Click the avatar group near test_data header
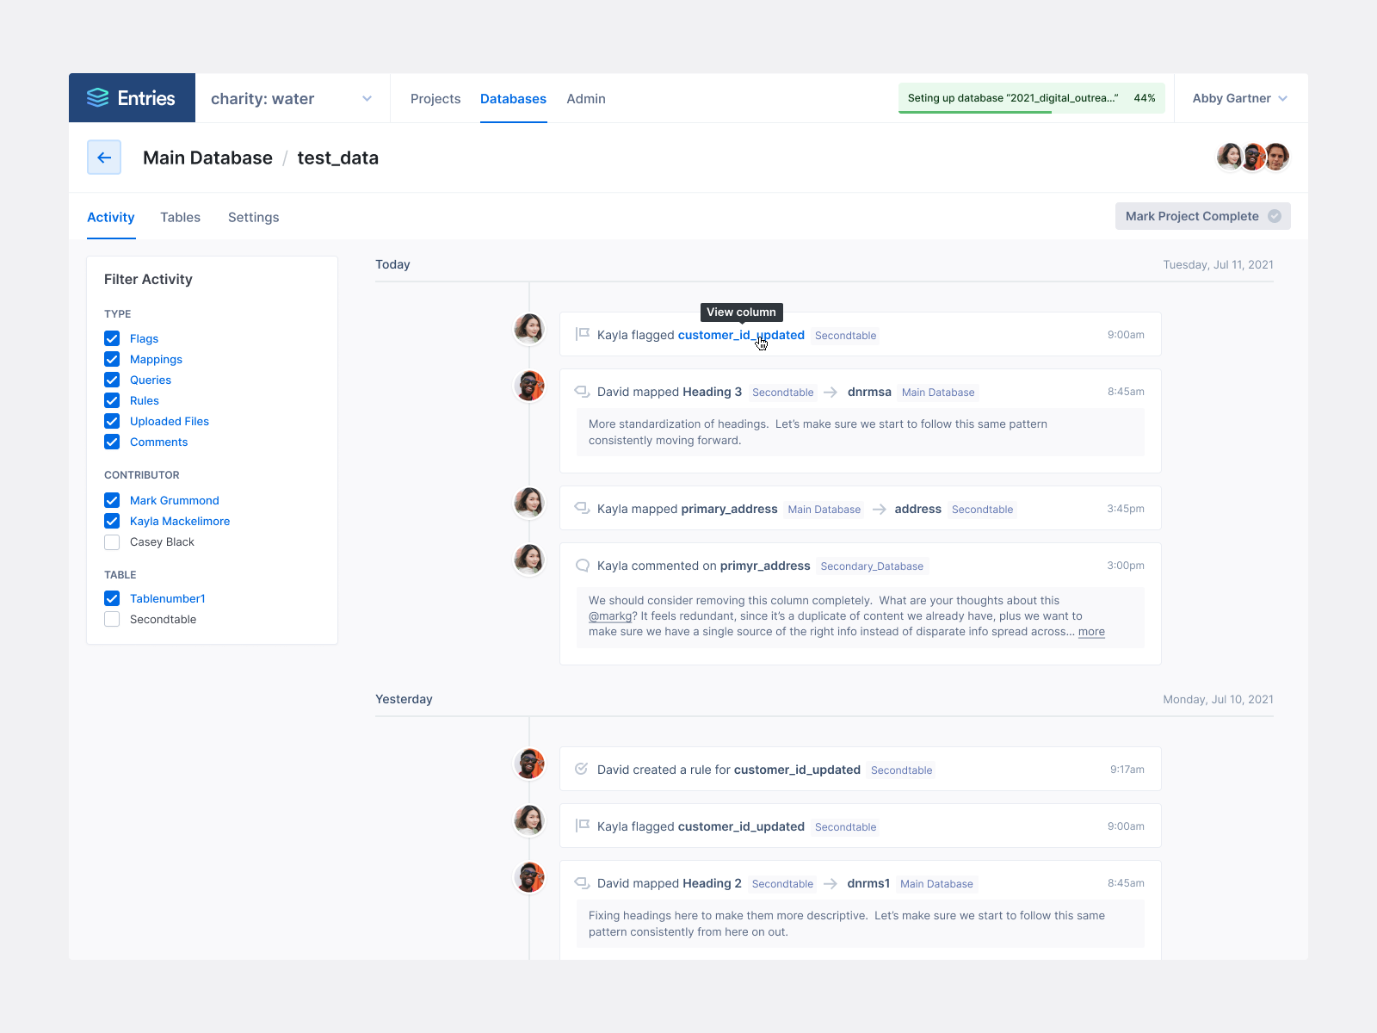Image resolution: width=1377 pixels, height=1033 pixels. coord(1252,157)
